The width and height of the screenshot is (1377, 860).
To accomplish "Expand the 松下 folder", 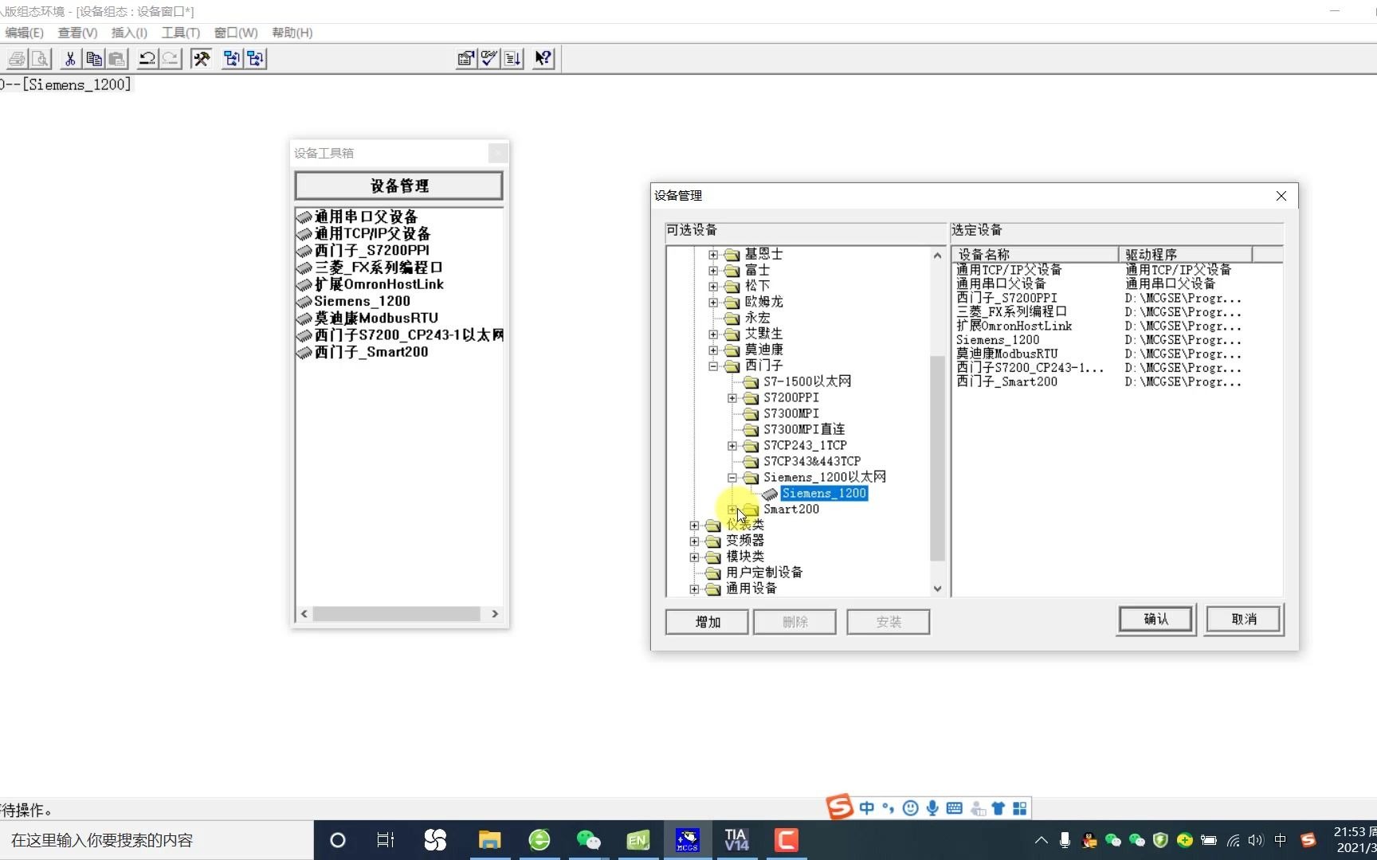I will [x=713, y=287].
